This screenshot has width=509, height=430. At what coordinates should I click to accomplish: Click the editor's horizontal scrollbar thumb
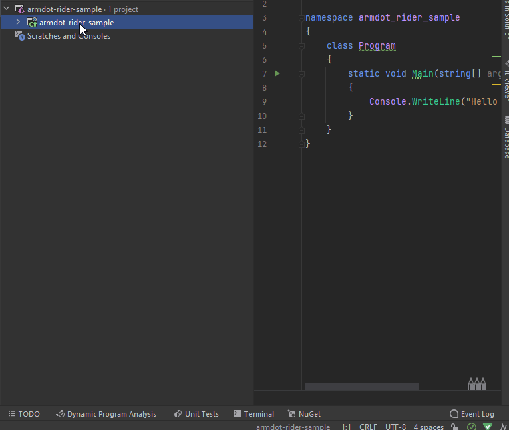tap(362, 387)
